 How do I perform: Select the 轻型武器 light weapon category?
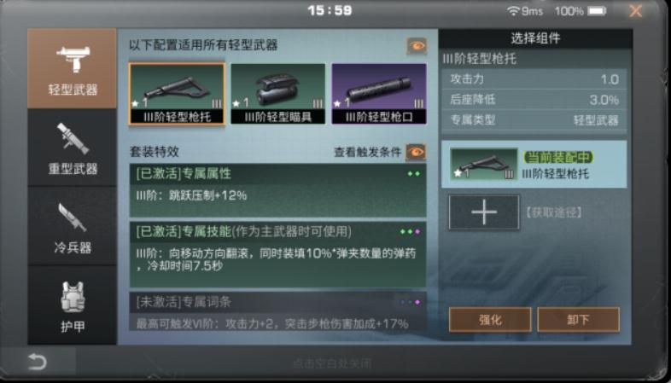(x=72, y=68)
